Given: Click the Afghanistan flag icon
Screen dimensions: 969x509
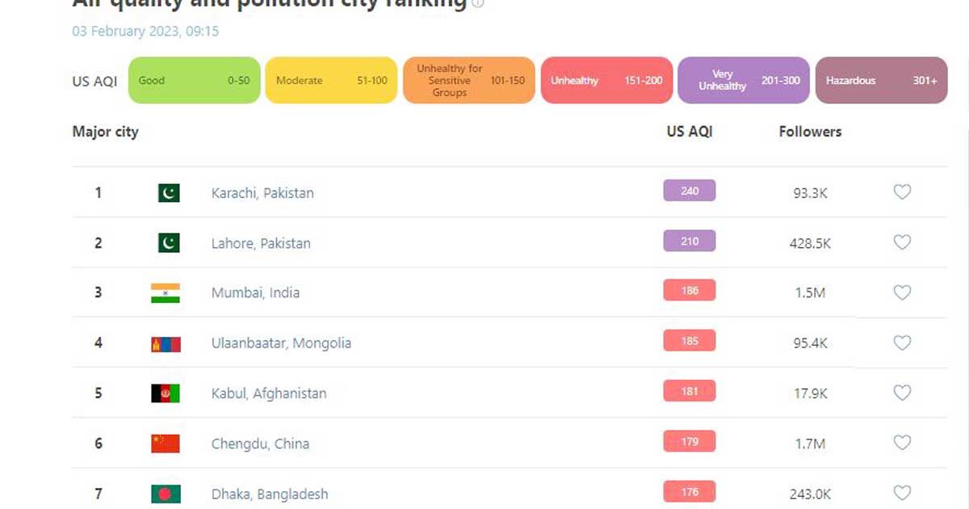Looking at the screenshot, I should coord(166,393).
